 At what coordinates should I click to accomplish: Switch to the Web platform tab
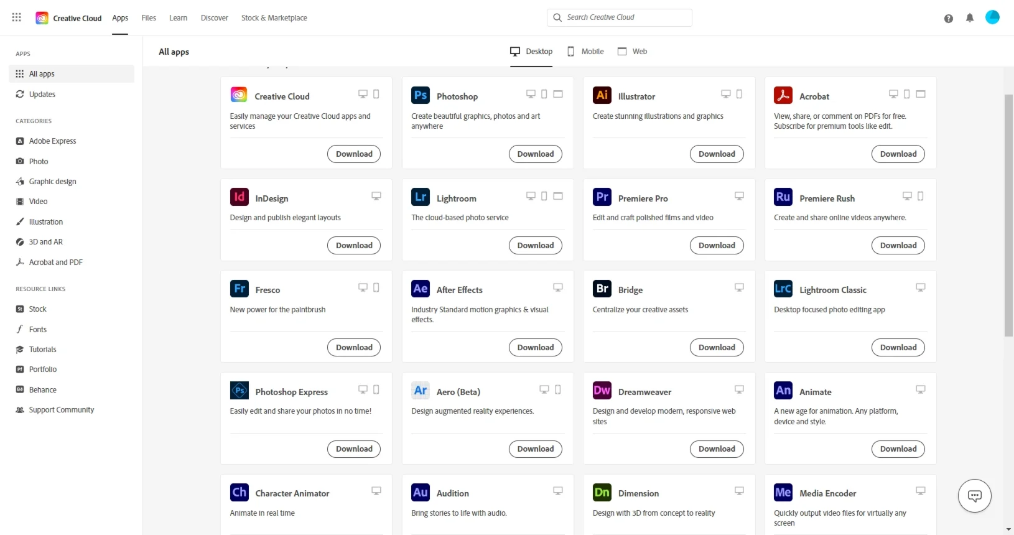pos(632,52)
